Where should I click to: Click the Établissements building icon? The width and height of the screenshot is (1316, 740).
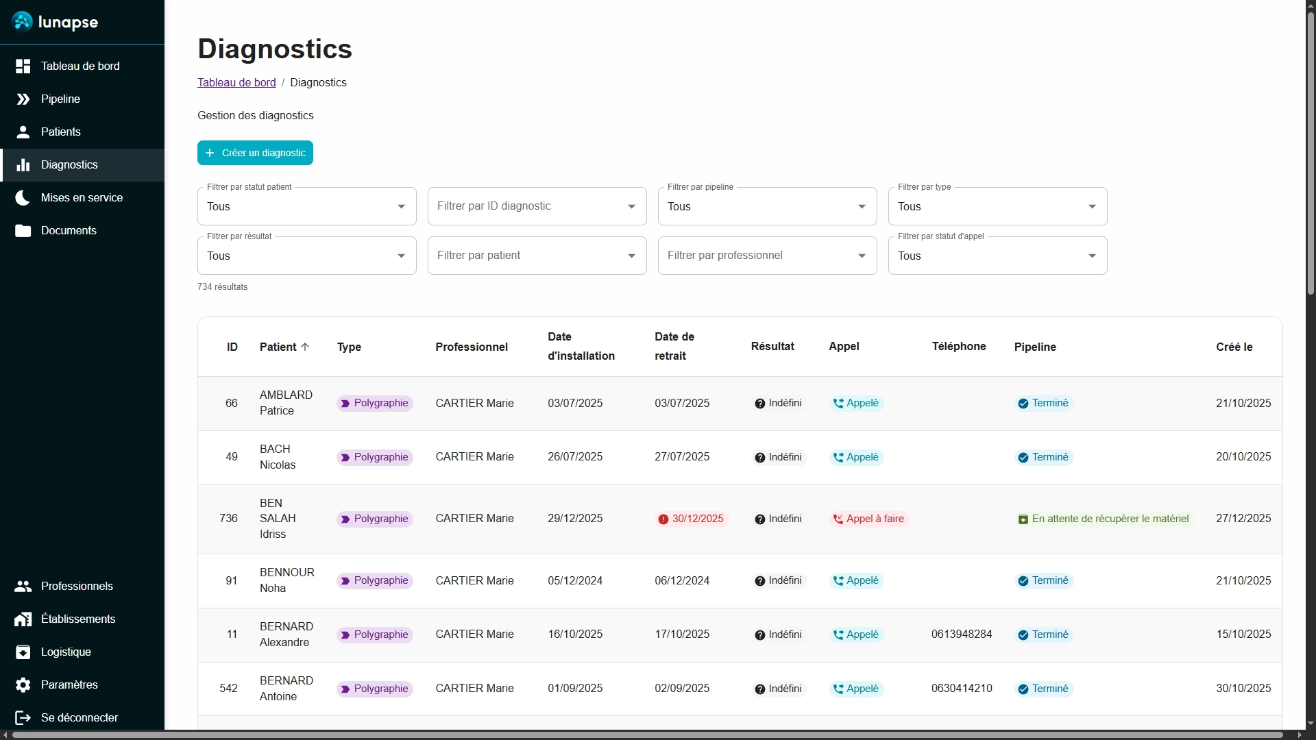23,619
